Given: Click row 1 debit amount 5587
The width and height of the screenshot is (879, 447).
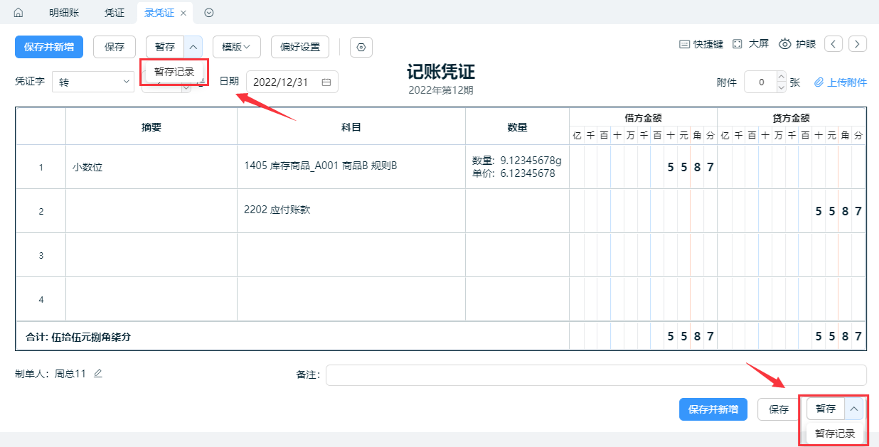Looking at the screenshot, I should tap(643, 167).
